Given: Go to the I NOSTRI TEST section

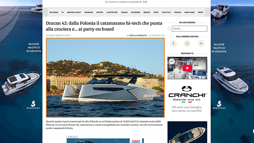Looking at the screenshot, I should pyautogui.click(x=112, y=12).
